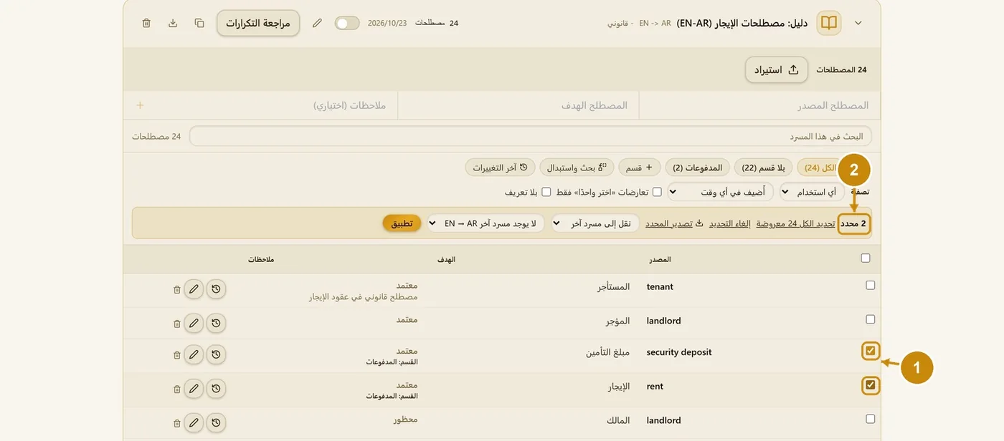The height and width of the screenshot is (441, 1004).
Task: Delete the glossary with the top trash icon
Action: tap(146, 23)
